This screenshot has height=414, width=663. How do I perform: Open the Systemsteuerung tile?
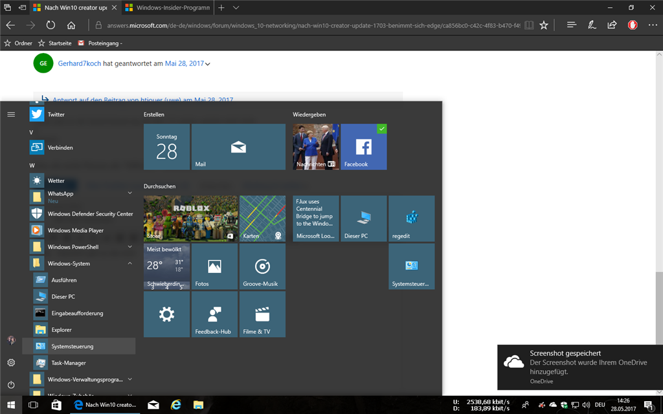point(411,266)
